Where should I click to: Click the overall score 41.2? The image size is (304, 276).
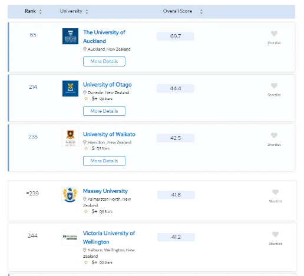tap(176, 237)
